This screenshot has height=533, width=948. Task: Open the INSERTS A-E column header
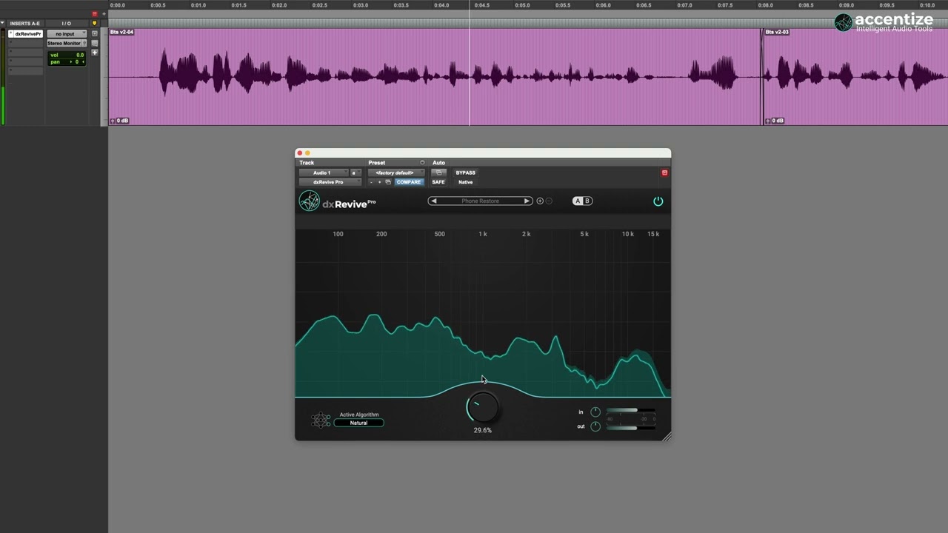point(25,24)
